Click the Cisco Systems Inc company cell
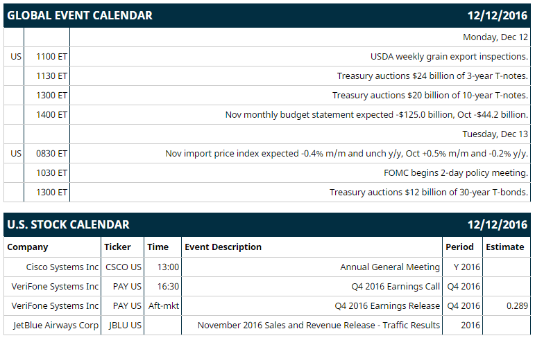The width and height of the screenshot is (535, 338). click(62, 267)
